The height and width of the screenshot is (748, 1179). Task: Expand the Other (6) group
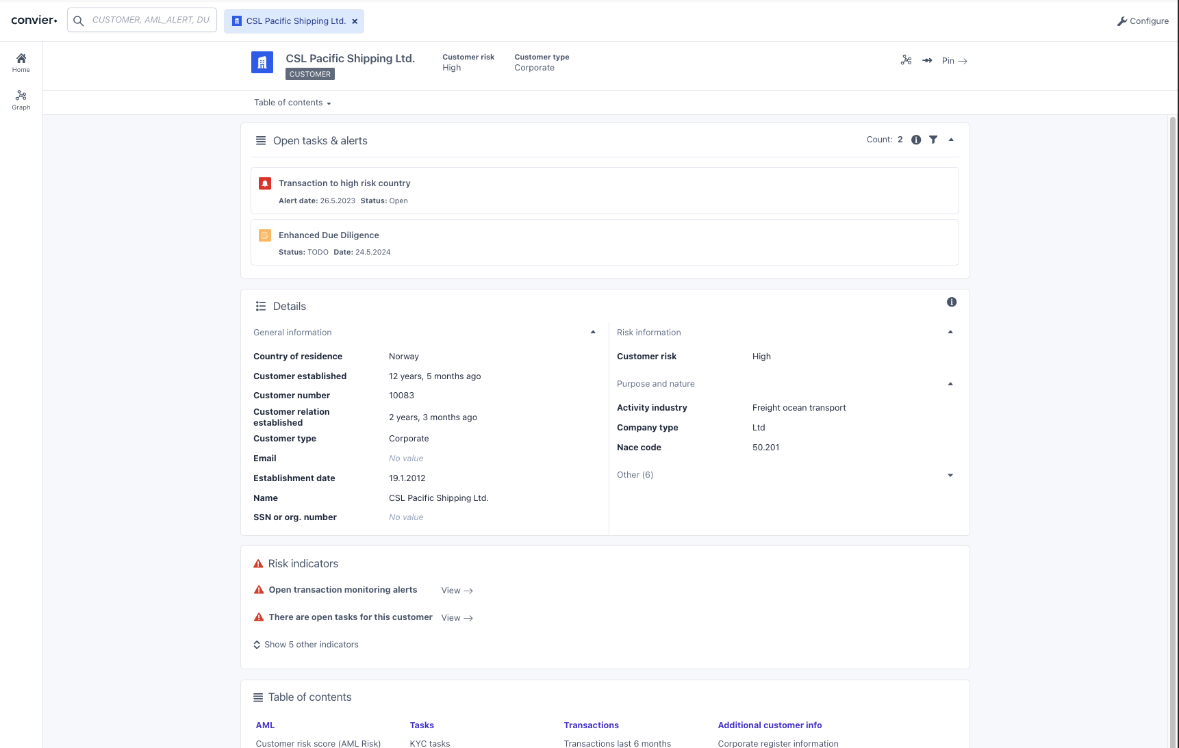click(x=950, y=475)
